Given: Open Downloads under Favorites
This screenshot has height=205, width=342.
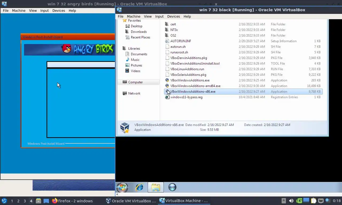Looking at the screenshot, I should click(139, 32).
